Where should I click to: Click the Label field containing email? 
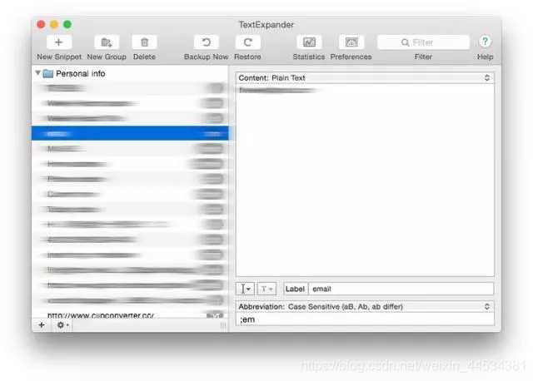point(401,289)
